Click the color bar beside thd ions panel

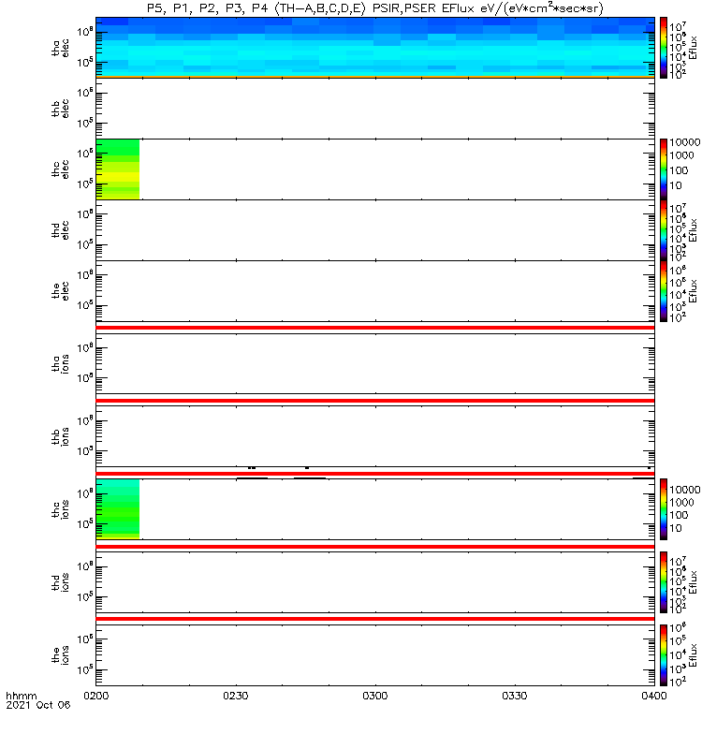click(x=664, y=582)
